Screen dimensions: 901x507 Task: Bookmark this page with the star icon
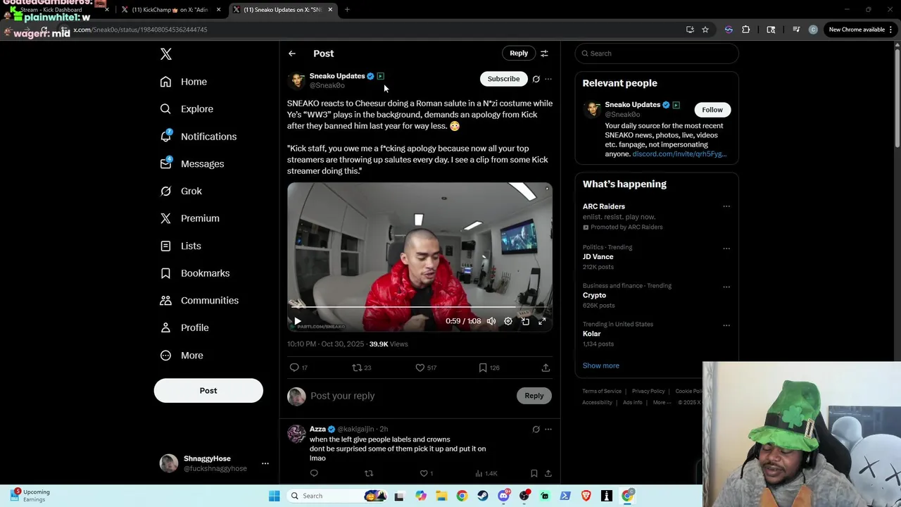[705, 30]
